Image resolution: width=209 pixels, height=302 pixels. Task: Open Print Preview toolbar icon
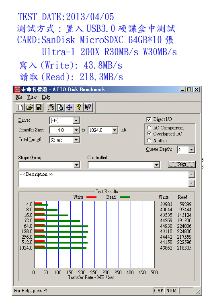60,107
